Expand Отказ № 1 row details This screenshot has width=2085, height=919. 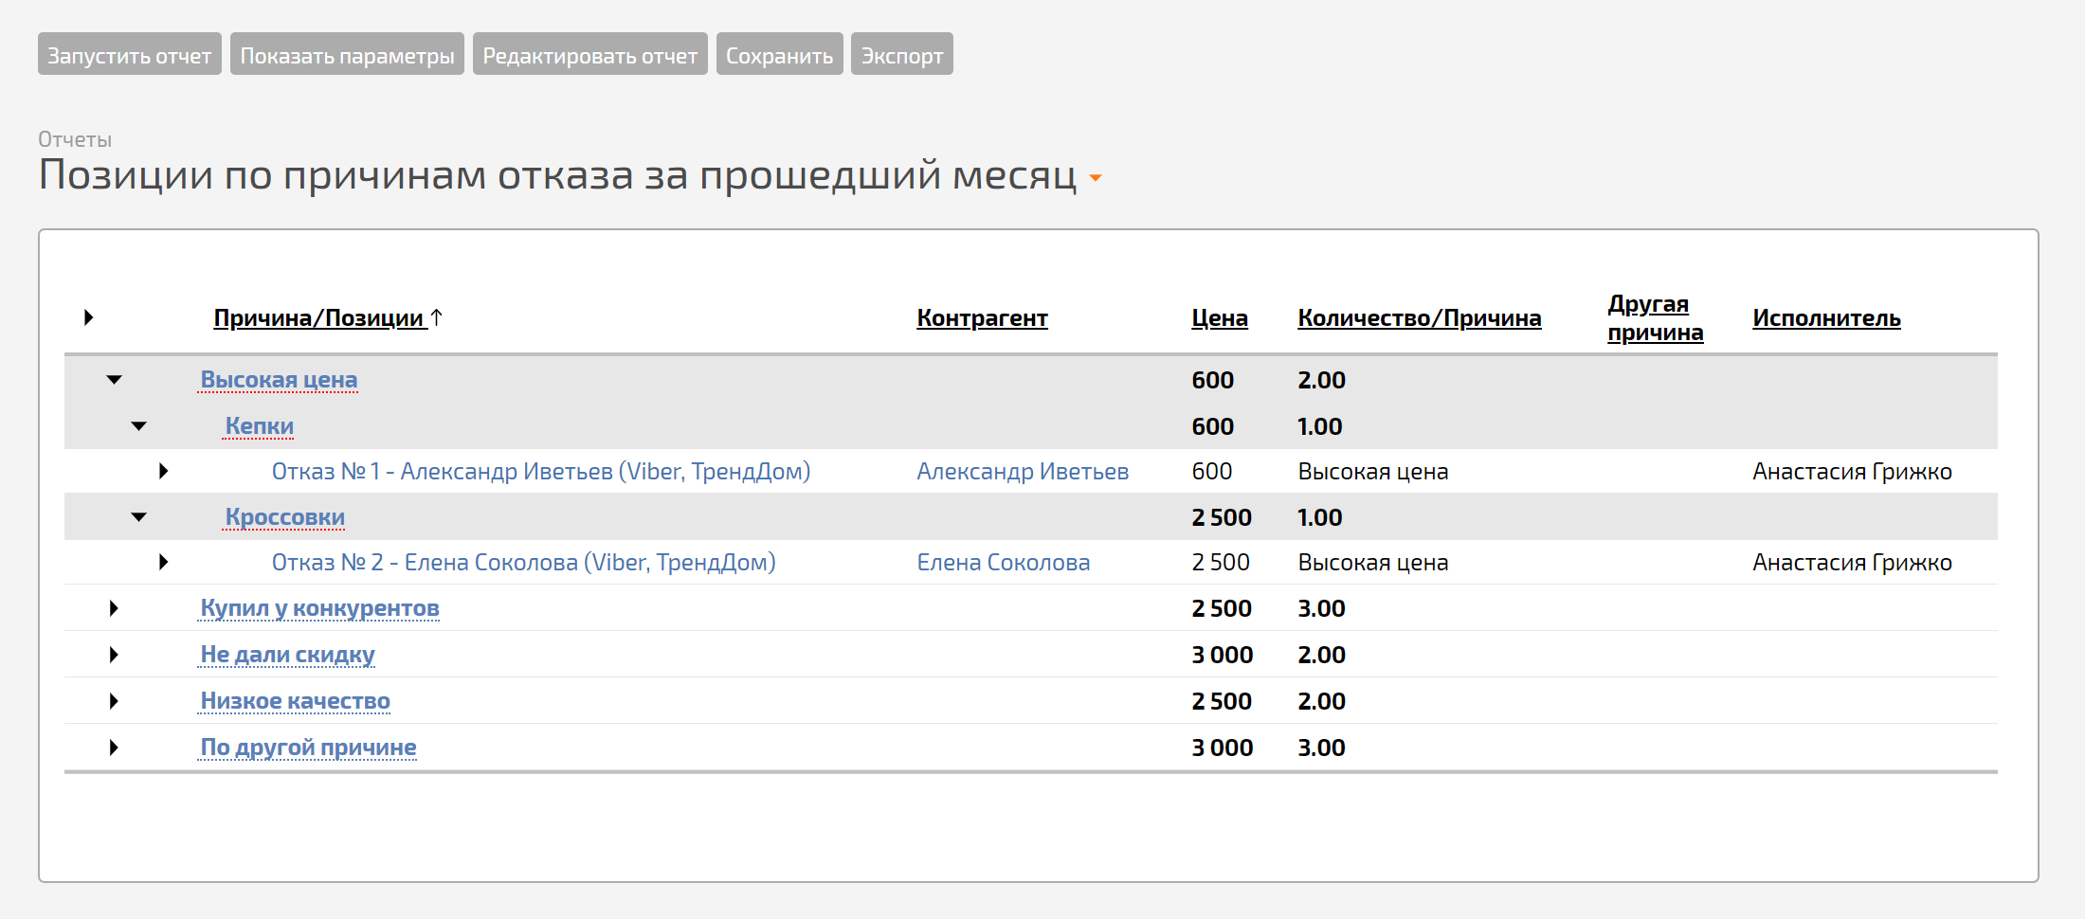pyautogui.click(x=164, y=471)
